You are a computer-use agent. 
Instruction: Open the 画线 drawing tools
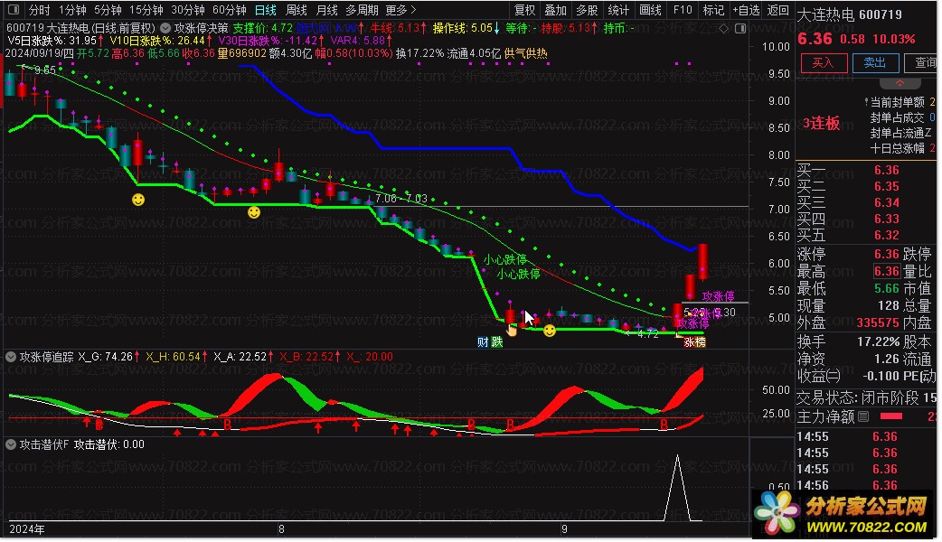tap(650, 10)
